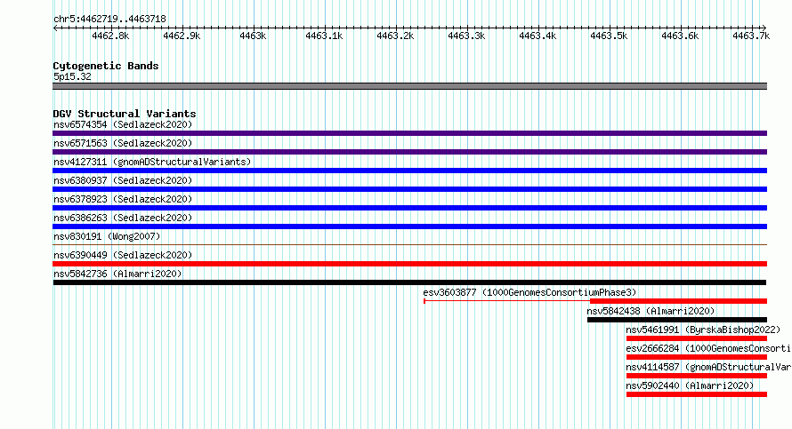Click the red bar under esv2666284
Viewport: 792px width, 429px height.
[697, 357]
